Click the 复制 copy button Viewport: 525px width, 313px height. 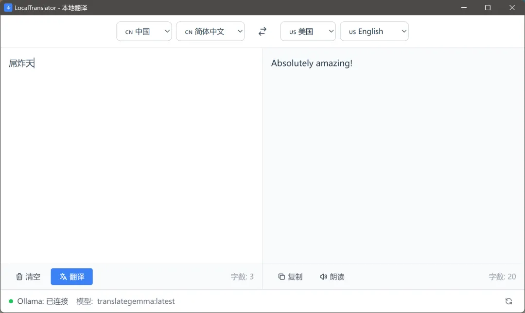pos(290,277)
